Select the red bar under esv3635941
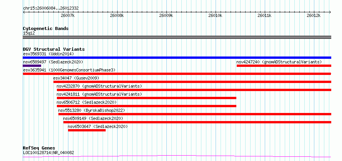This screenshot has height=161, width=342. [x=177, y=74]
